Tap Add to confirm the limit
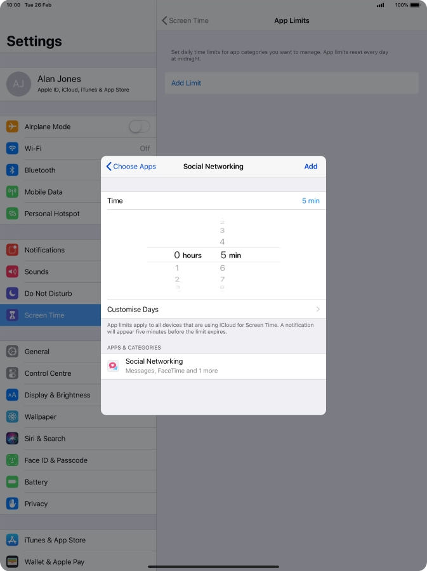Viewport: 427px width, 571px height. [310, 167]
